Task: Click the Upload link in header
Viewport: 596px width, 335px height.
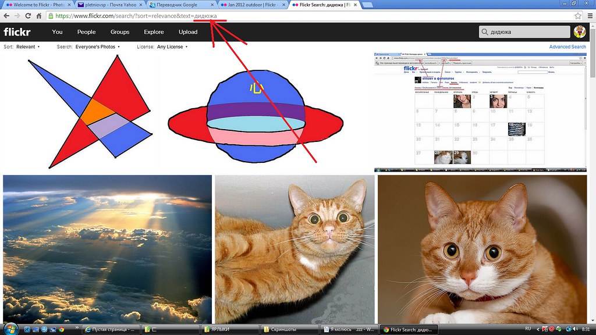Action: click(188, 32)
